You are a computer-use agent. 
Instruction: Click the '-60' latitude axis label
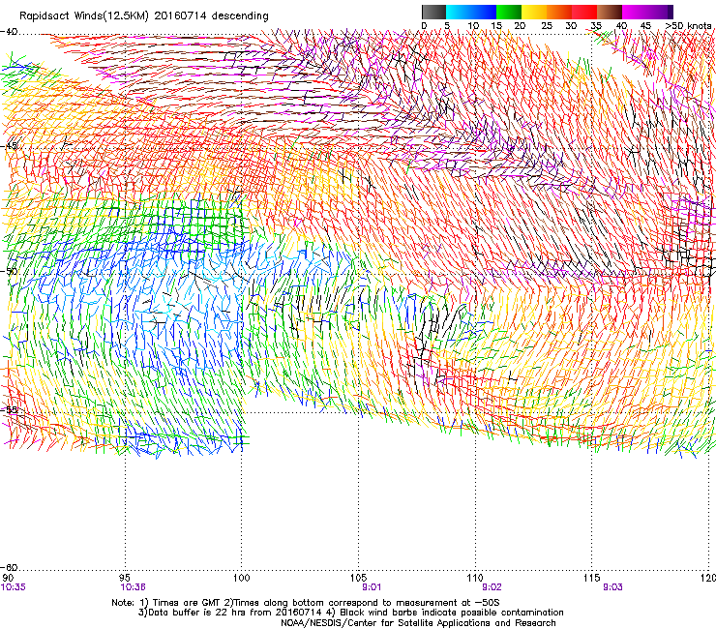coord(9,567)
